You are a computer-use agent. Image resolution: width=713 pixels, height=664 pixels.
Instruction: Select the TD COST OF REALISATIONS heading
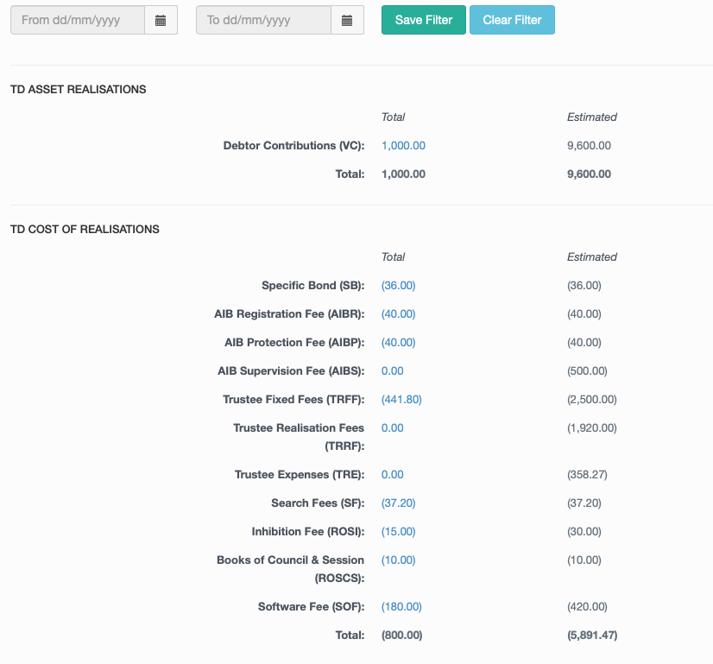point(82,229)
